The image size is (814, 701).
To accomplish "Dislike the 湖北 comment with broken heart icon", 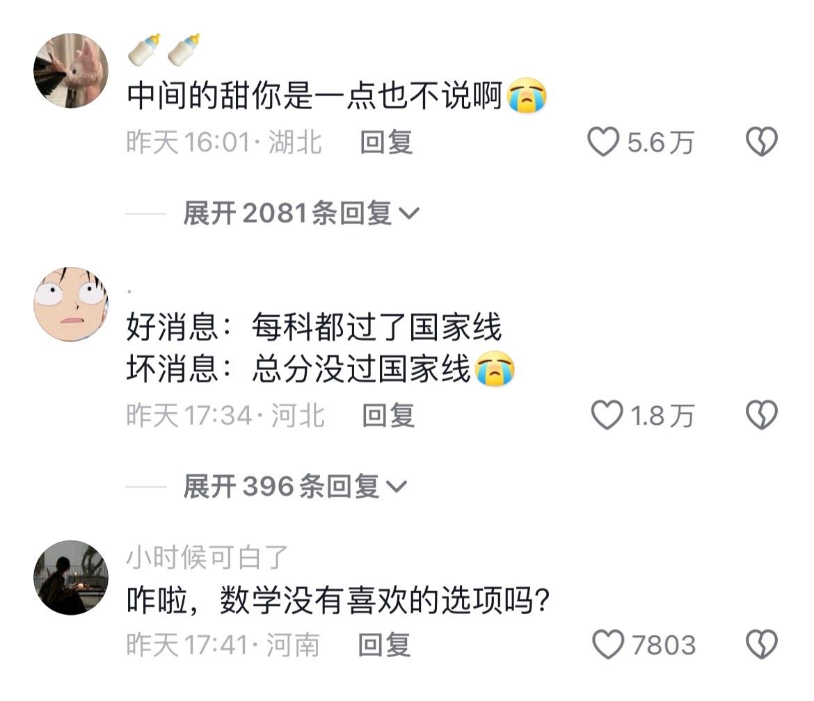I will [762, 142].
